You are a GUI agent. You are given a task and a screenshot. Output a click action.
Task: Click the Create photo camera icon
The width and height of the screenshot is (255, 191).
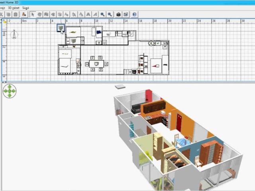coord(118,14)
